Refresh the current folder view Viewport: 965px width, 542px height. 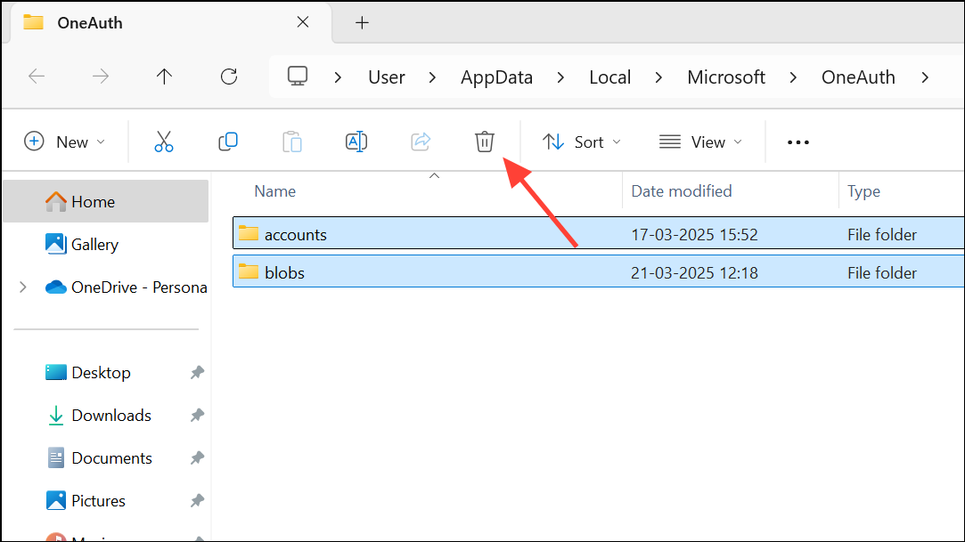(229, 77)
